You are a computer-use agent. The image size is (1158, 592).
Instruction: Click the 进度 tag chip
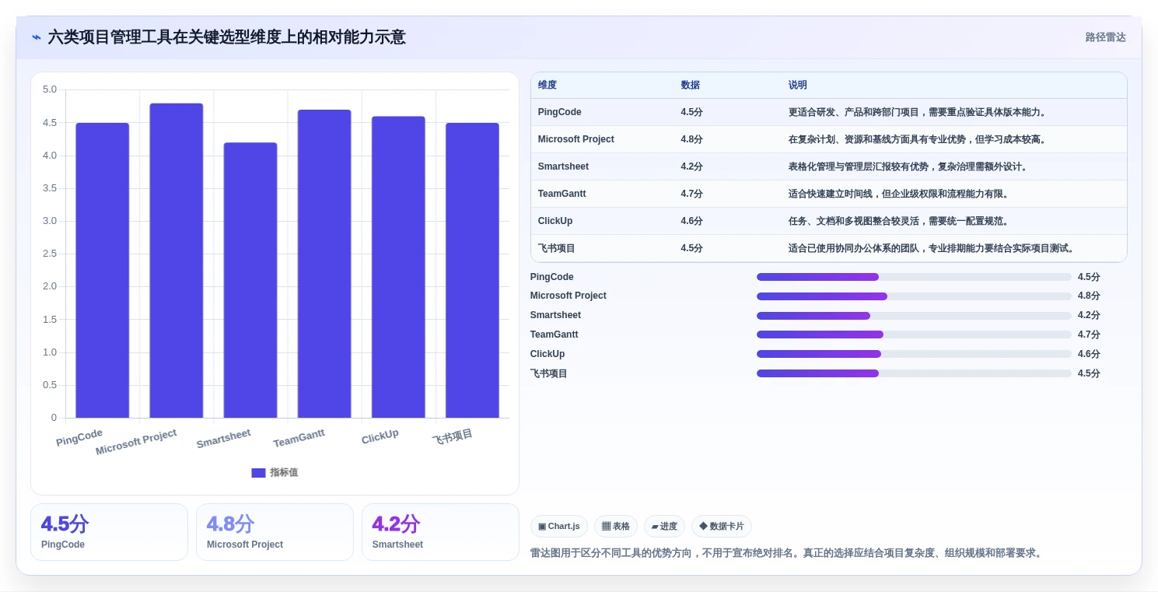point(665,527)
